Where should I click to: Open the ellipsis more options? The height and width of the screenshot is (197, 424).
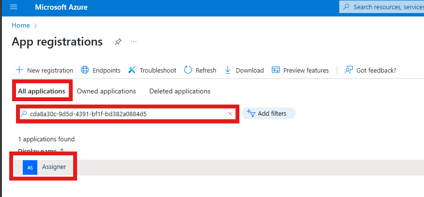134,42
